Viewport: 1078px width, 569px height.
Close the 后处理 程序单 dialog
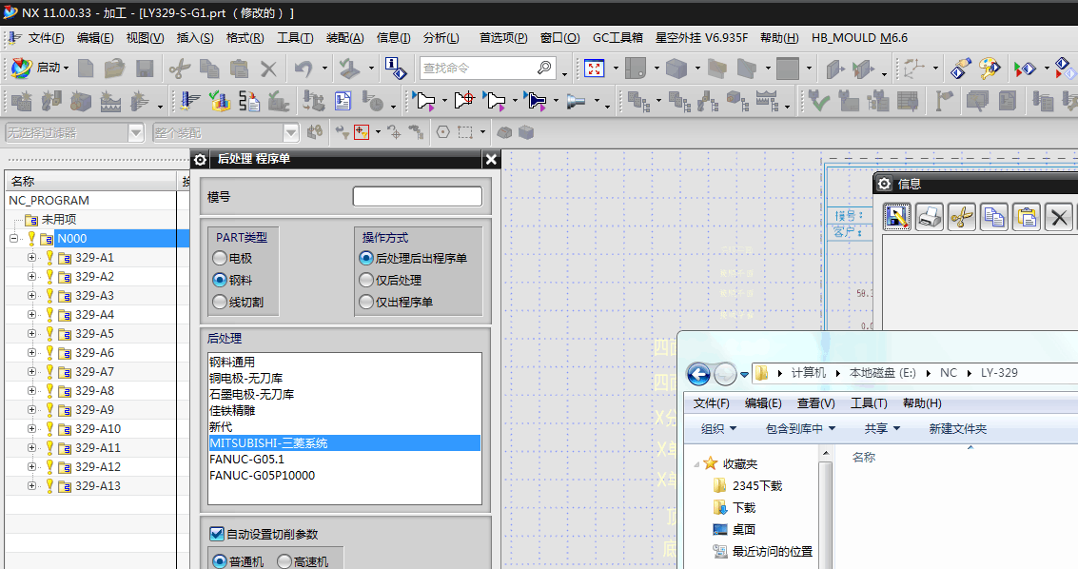point(491,160)
